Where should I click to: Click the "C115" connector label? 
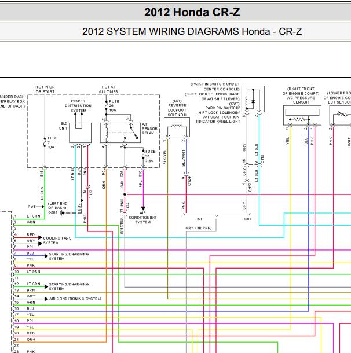pyautogui.click(x=262, y=159)
